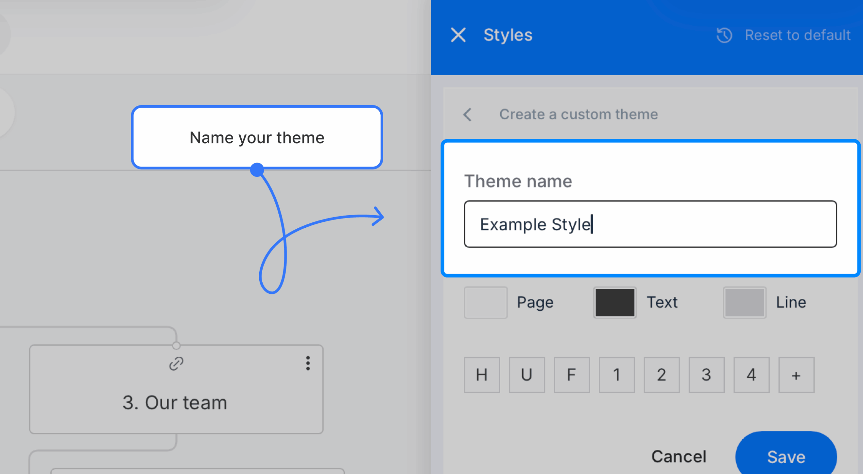This screenshot has height=474, width=863.
Task: Click the Styles panel title
Action: [508, 35]
